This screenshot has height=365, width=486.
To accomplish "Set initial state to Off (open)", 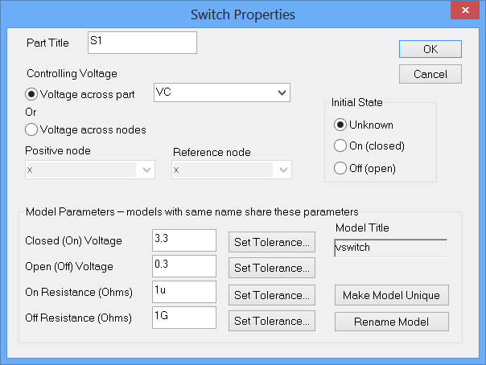I will point(340,168).
